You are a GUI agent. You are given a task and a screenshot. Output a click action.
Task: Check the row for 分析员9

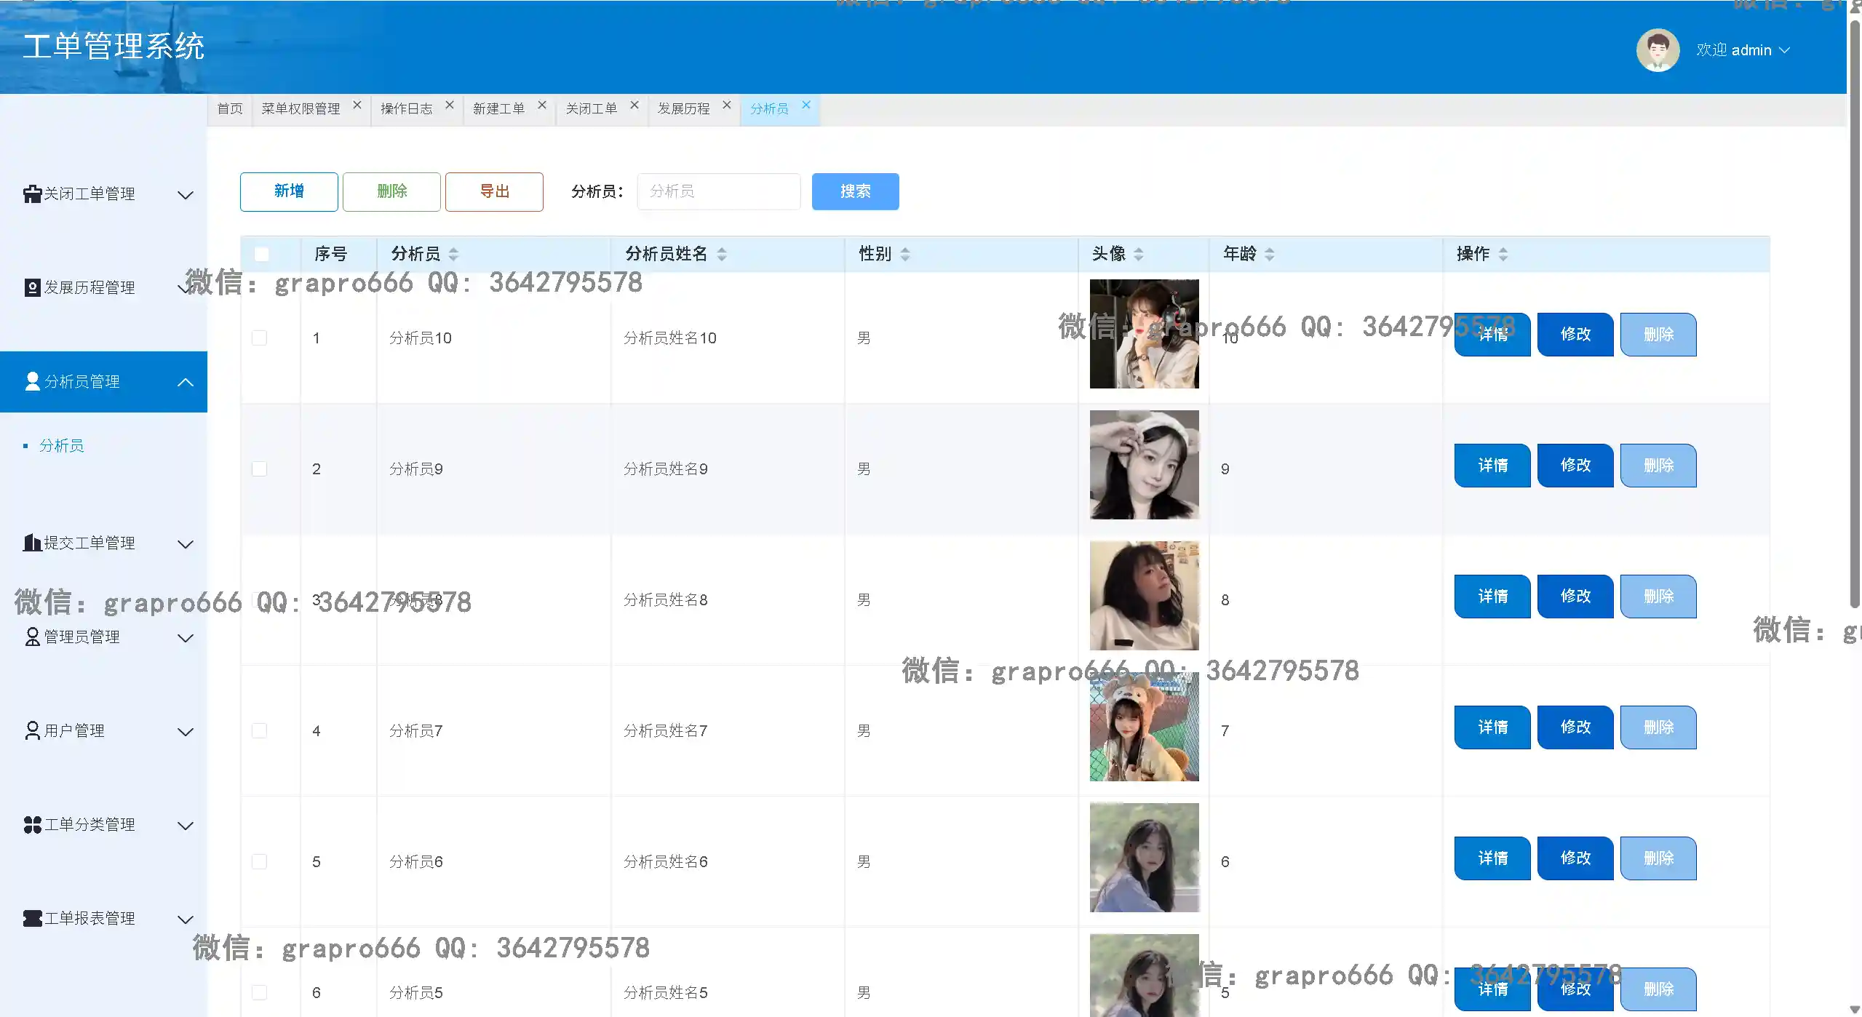(259, 468)
